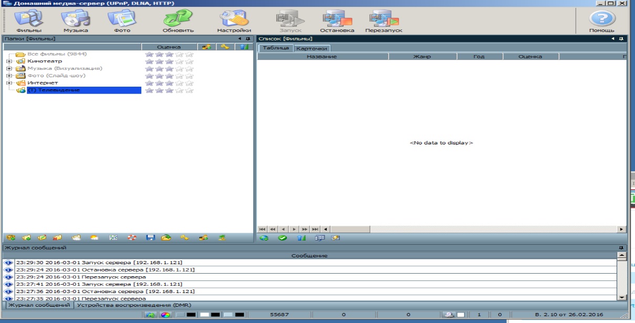Click the Обновить refresh icon

pos(178,21)
